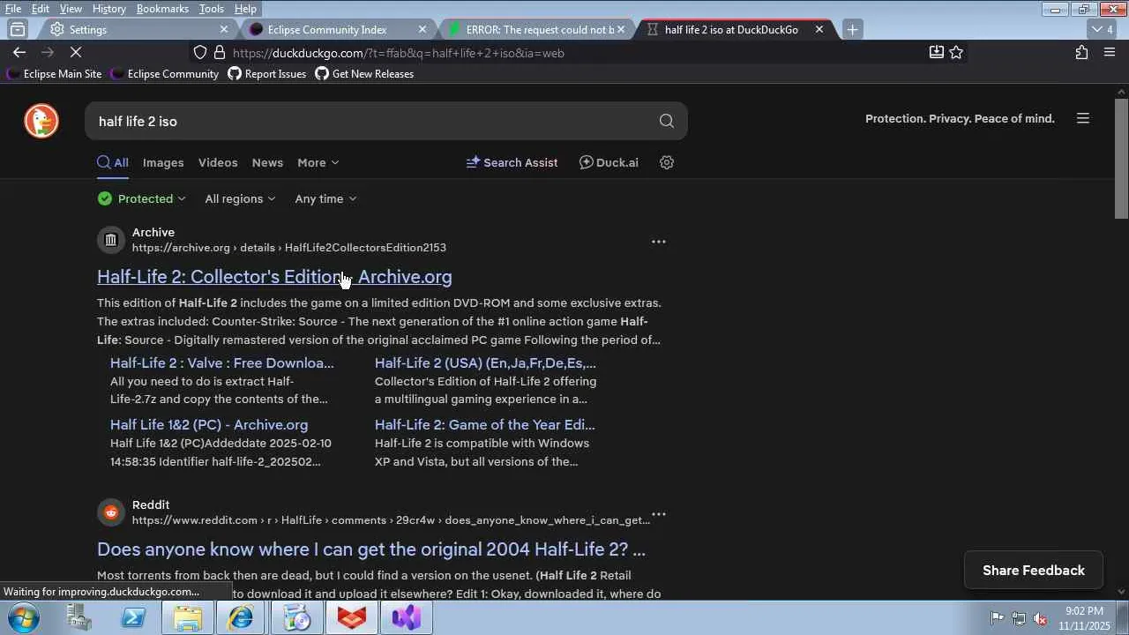
Task: Click the Archive site favicon
Action: [x=110, y=240]
